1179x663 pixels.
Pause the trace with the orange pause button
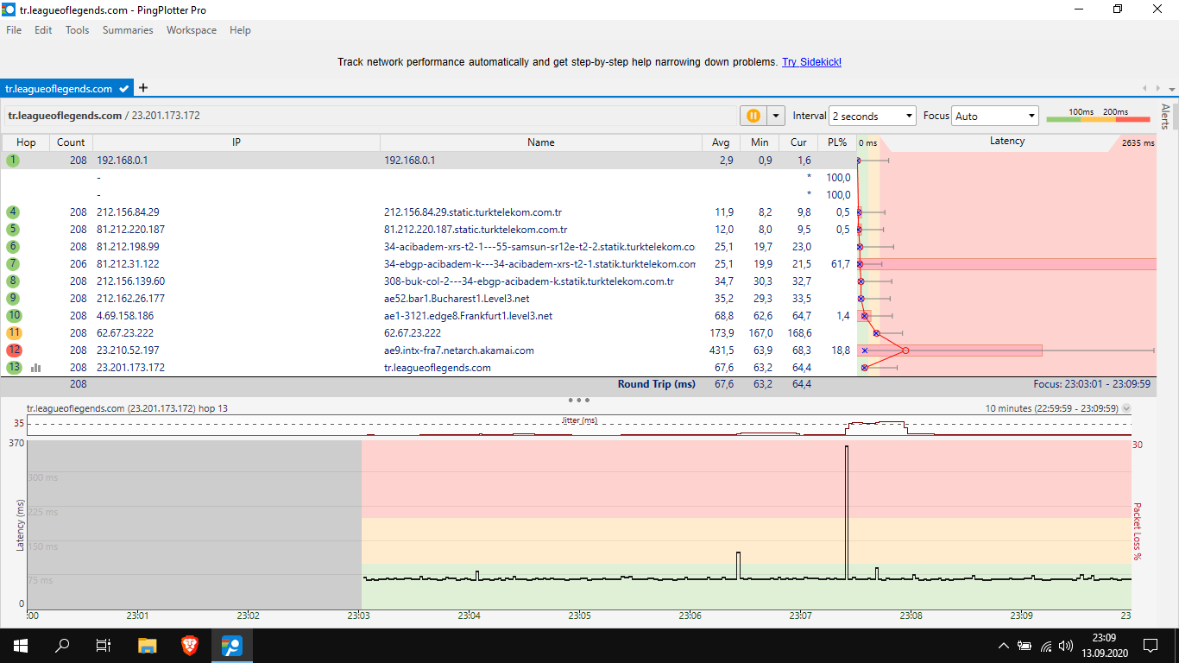(753, 116)
